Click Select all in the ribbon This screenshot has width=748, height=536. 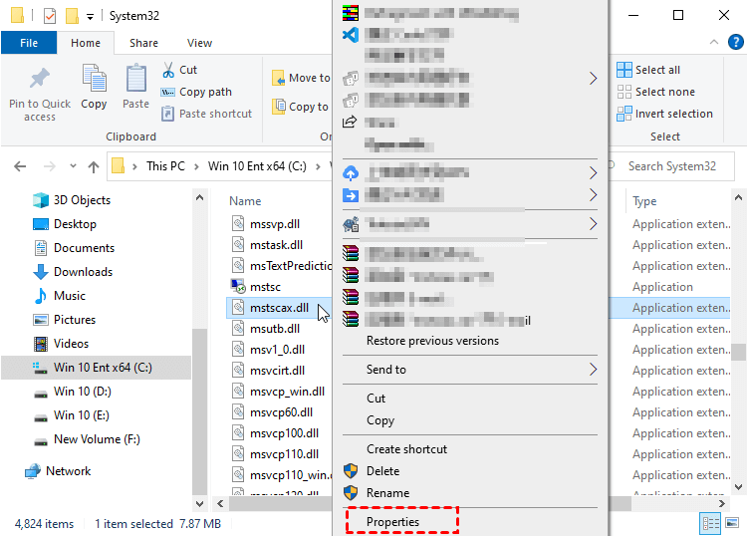click(x=648, y=70)
